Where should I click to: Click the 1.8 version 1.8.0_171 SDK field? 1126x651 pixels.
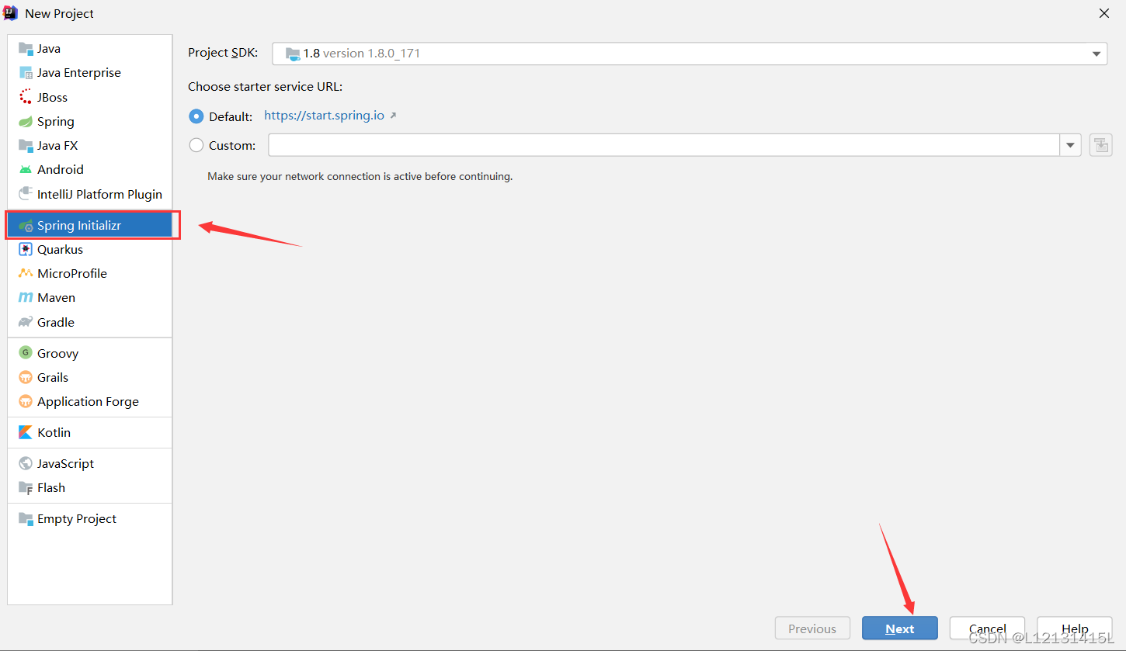690,54
